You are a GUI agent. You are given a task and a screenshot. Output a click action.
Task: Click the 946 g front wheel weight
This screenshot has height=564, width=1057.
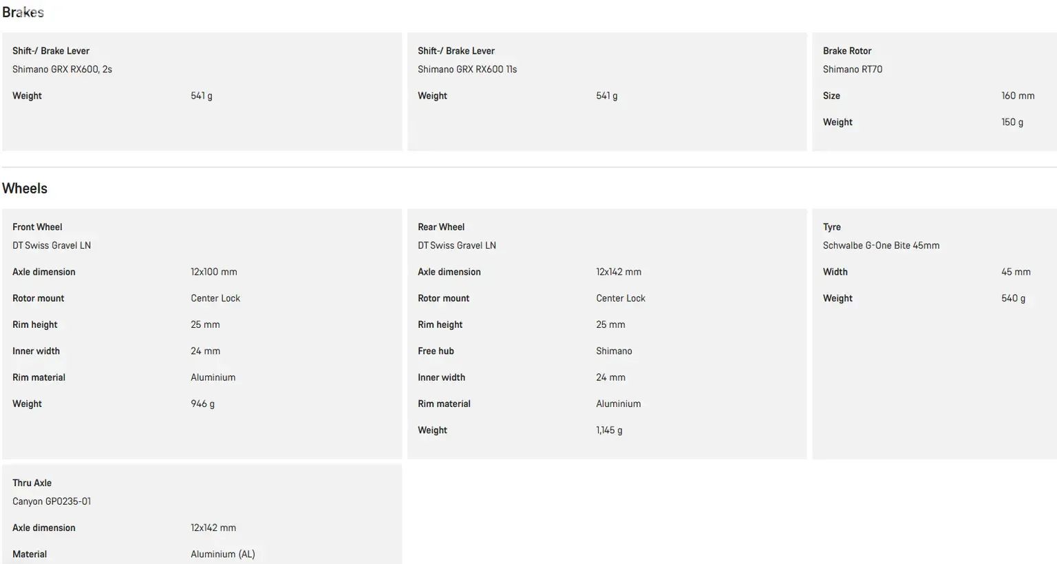tap(202, 404)
